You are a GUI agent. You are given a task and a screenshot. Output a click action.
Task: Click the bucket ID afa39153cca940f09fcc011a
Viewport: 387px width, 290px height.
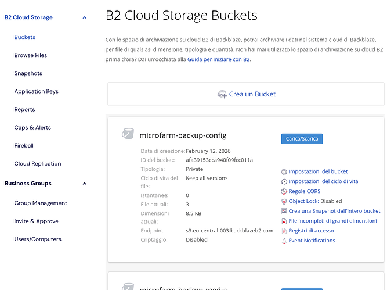pyautogui.click(x=219, y=160)
